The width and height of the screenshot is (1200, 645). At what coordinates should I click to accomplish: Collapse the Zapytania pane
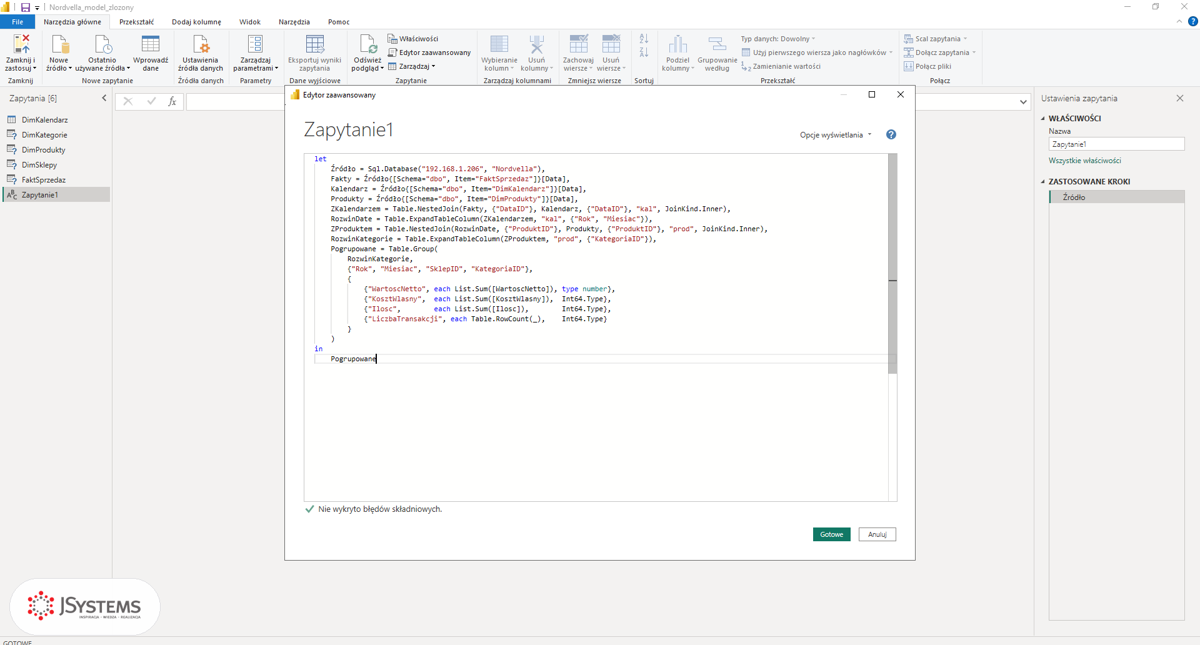[104, 98]
